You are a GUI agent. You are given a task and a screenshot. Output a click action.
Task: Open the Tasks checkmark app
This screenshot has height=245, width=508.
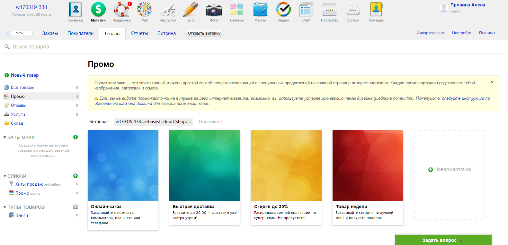click(x=283, y=10)
